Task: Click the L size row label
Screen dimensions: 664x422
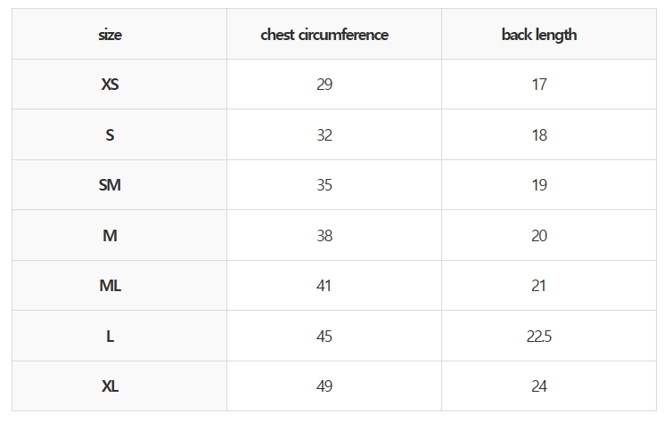Action: (111, 337)
